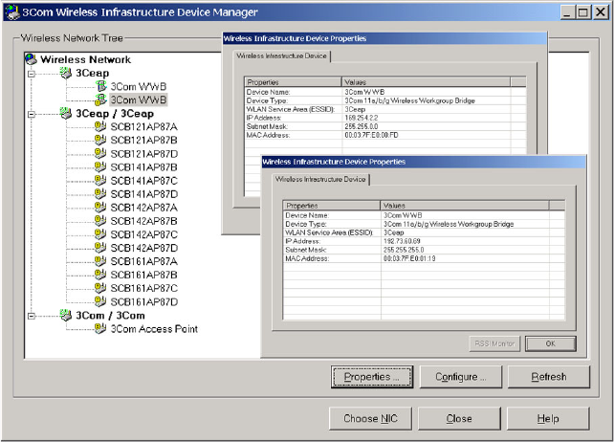The height and width of the screenshot is (442, 614).
Task: Collapse the 3Com / 3Com tree node
Action: pyautogui.click(x=32, y=316)
